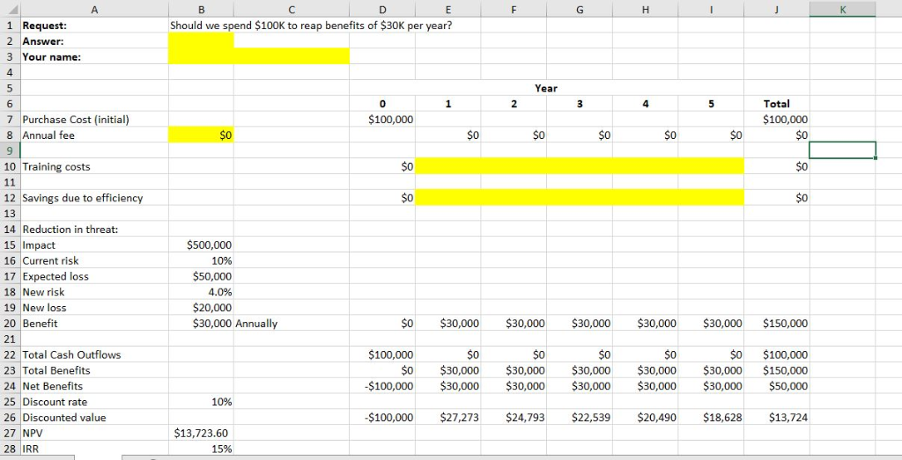Click discounted value $20,490 cell

pos(645,418)
